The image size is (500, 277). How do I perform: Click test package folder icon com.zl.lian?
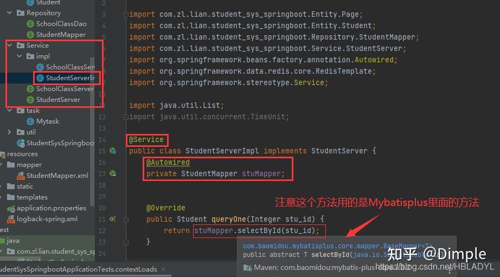point(11,252)
